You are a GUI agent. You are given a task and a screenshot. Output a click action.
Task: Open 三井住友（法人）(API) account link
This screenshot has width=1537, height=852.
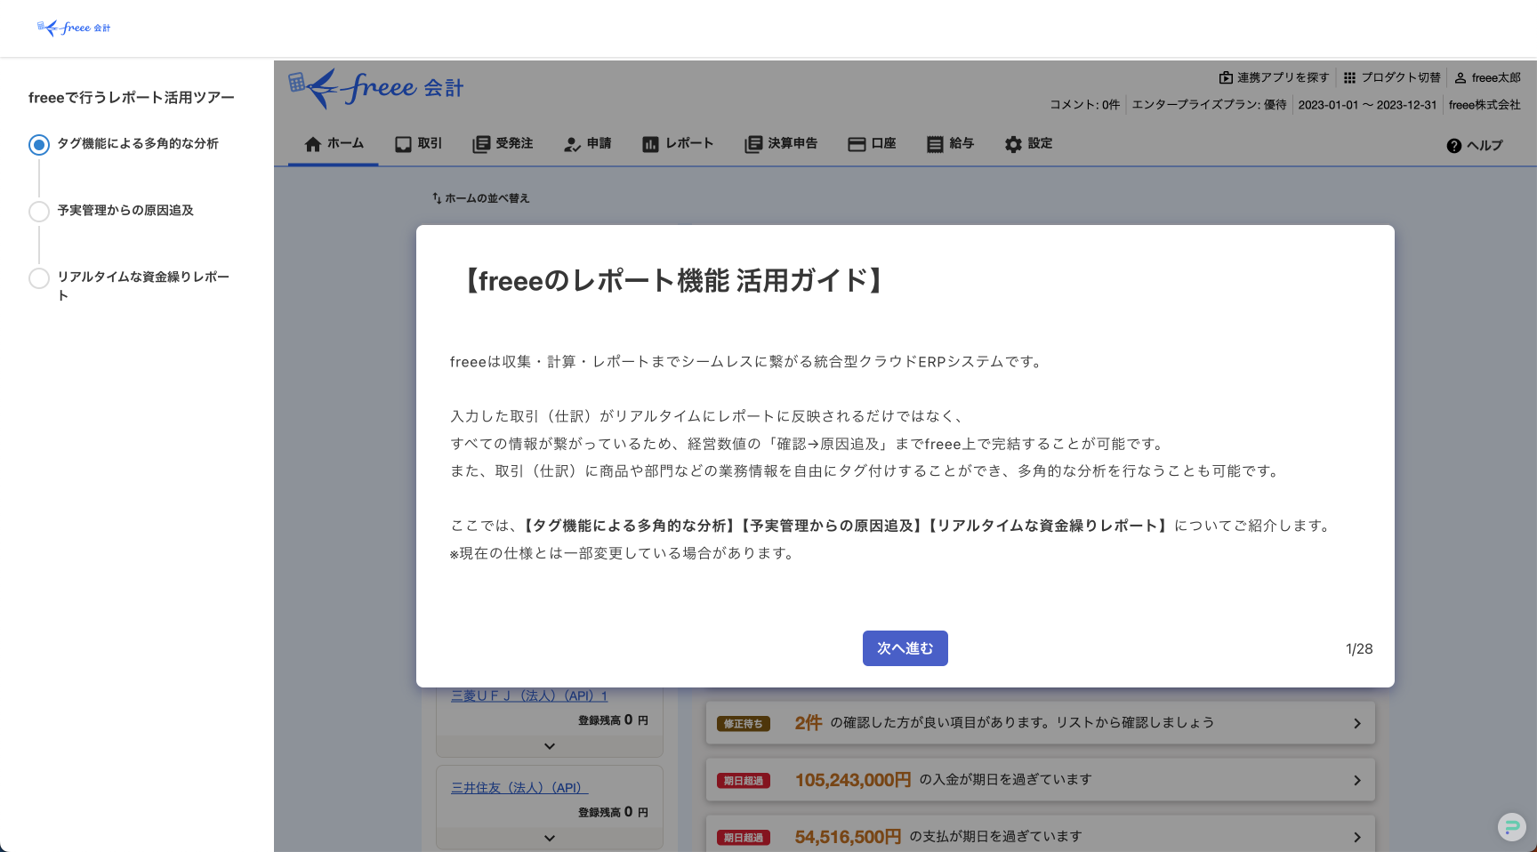tap(519, 788)
